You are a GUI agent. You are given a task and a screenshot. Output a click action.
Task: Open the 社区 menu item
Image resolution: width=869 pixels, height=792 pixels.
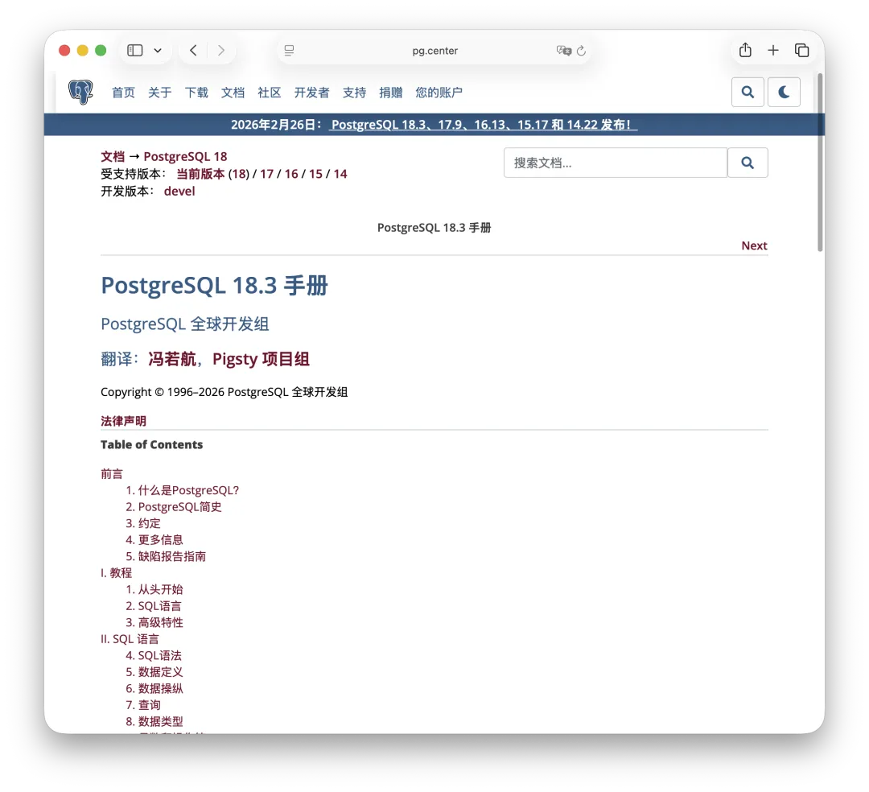[x=269, y=92]
